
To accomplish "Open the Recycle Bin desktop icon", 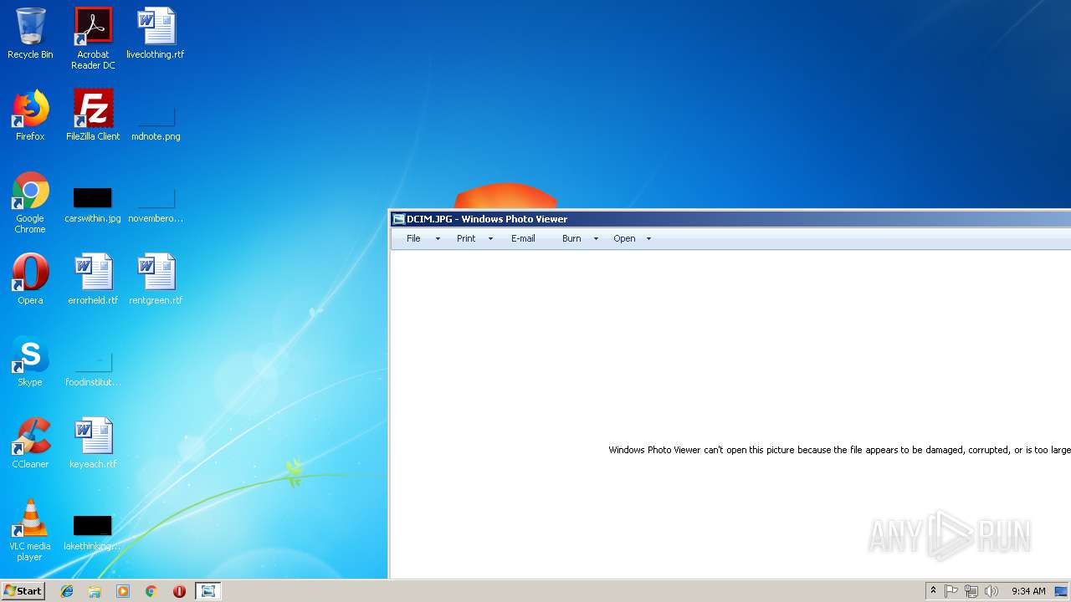I will coord(30,33).
